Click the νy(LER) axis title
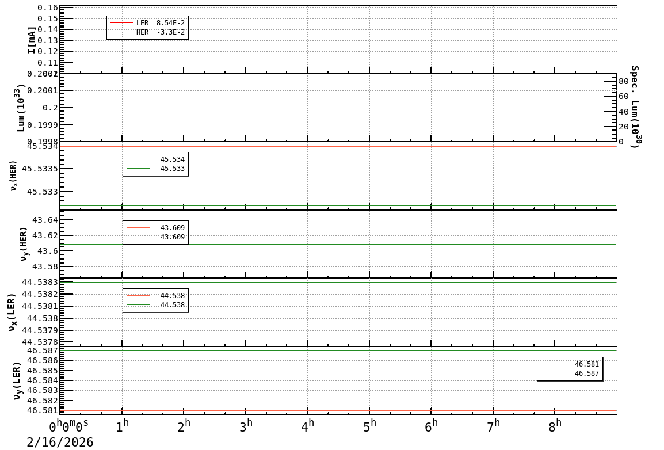This screenshot has width=664, height=450. (16, 380)
